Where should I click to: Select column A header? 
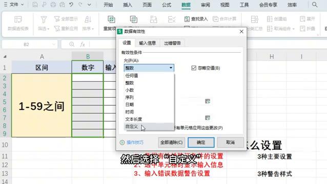click(42, 57)
